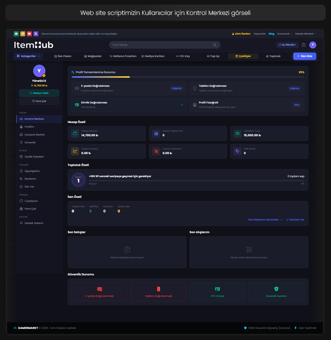Open the YouTube social icon
The image size is (331, 340).
29,34
